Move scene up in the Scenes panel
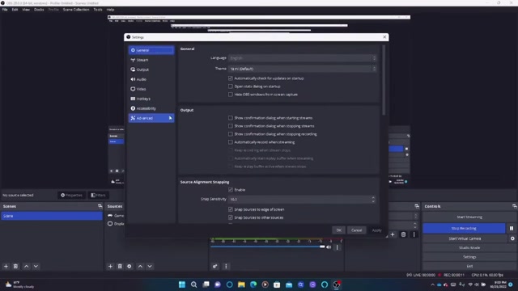Viewport: 518px width, 291px height. pos(27,266)
